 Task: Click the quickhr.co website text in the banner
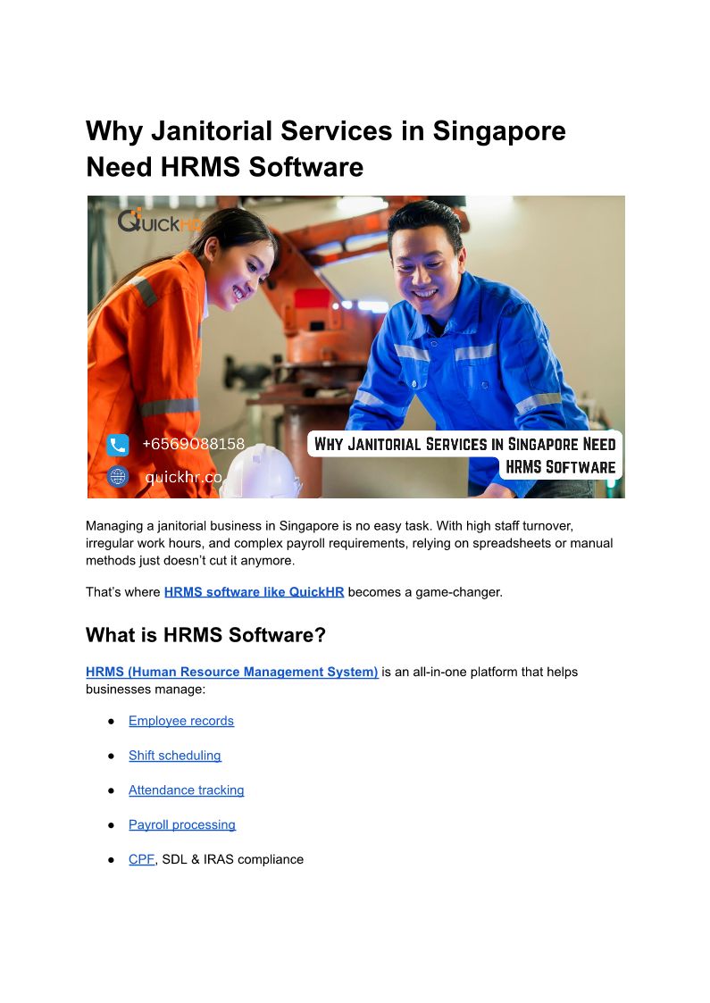183,478
